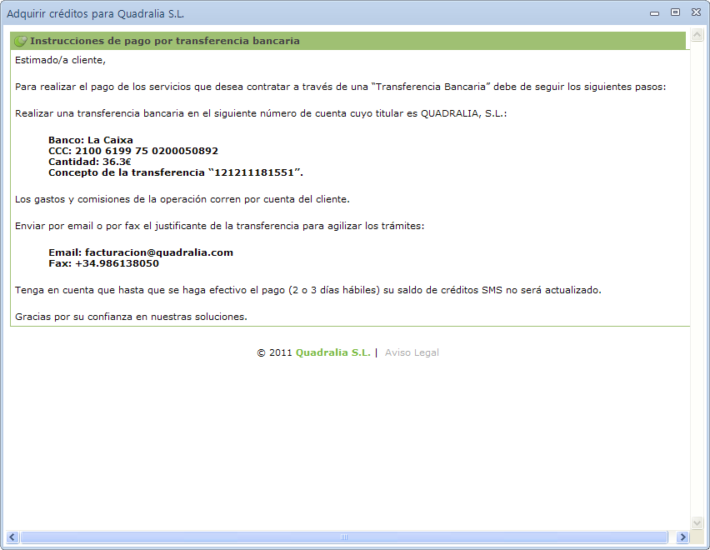Close the Adquirir créditos window
Viewport: 710px width, 550px height.
695,12
